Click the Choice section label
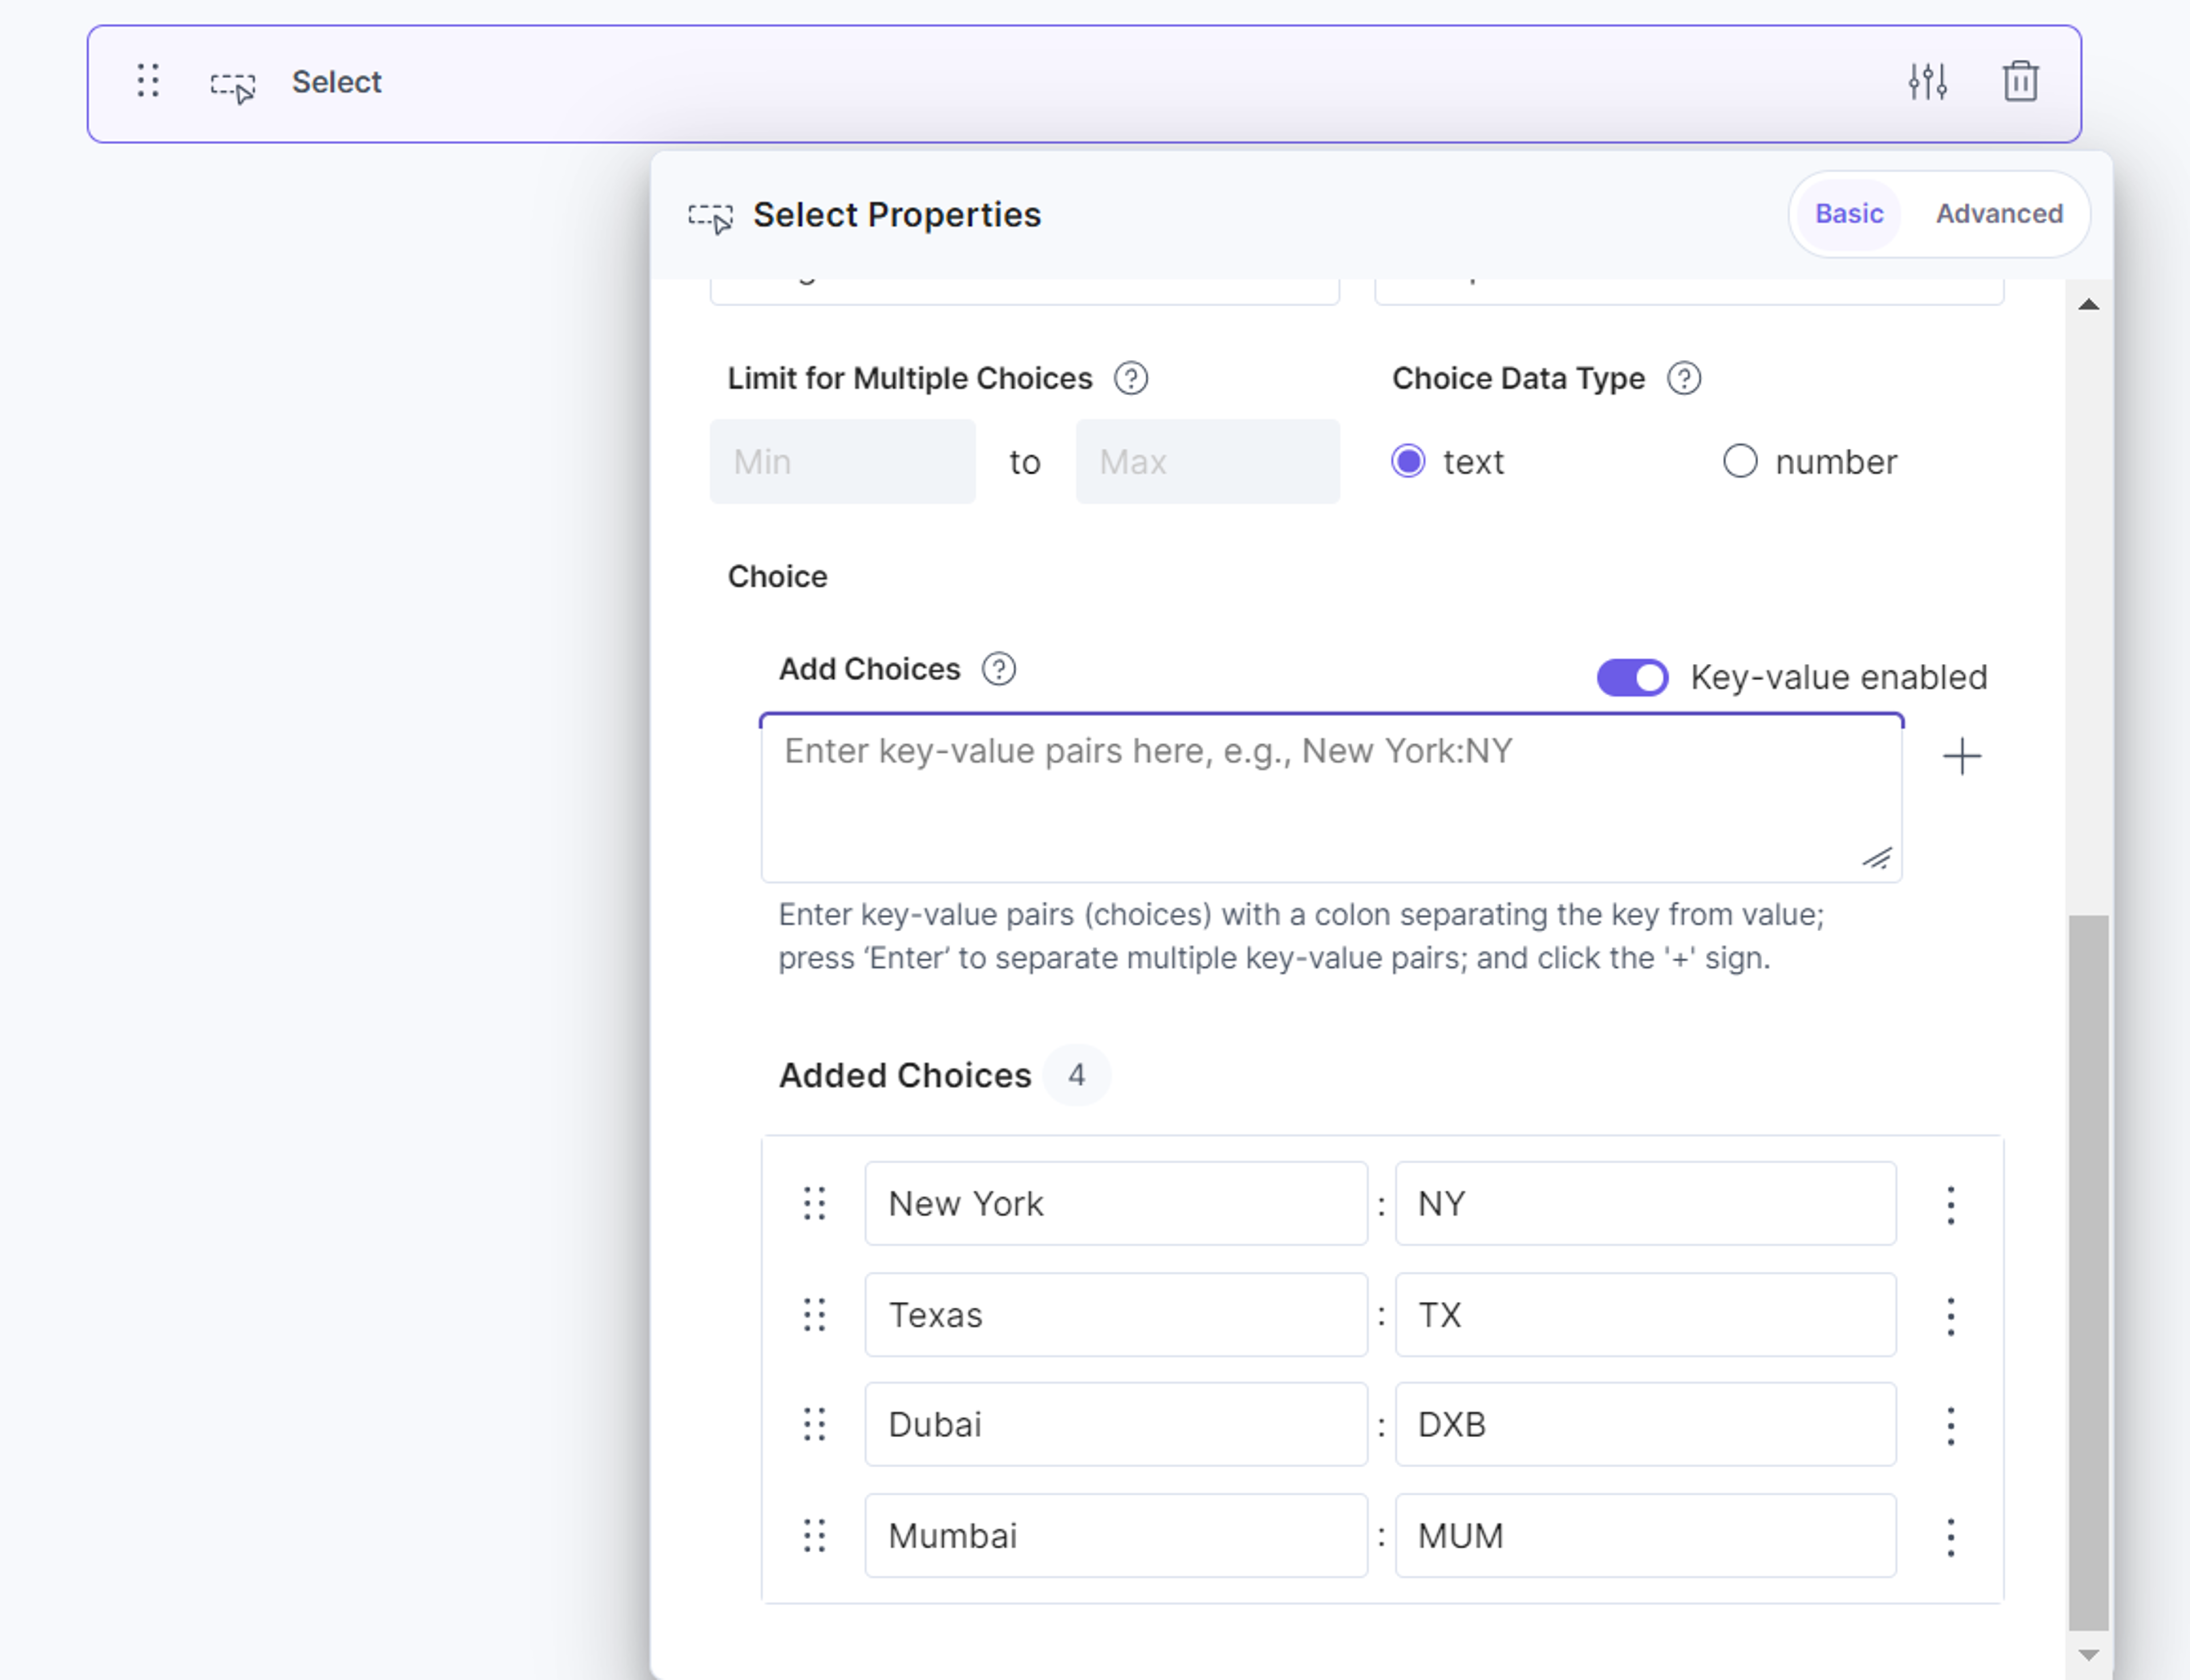Screen dimensions: 2190x1680 coord(777,577)
